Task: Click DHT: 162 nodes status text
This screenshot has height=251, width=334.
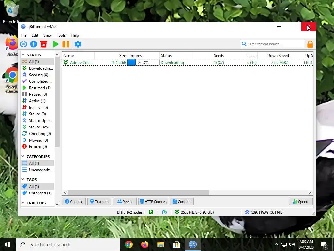Action: pyautogui.click(x=129, y=212)
